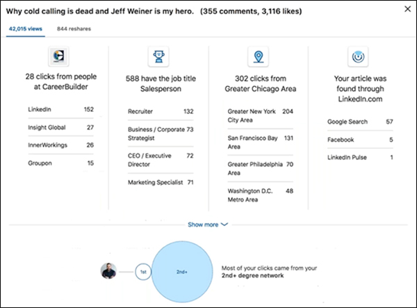
Task: Click the Recruiter job title row
Action: point(161,111)
